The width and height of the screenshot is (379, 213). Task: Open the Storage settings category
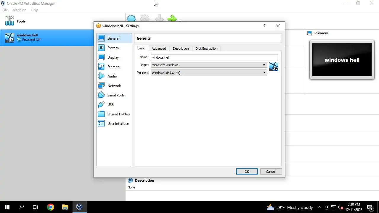pyautogui.click(x=114, y=67)
